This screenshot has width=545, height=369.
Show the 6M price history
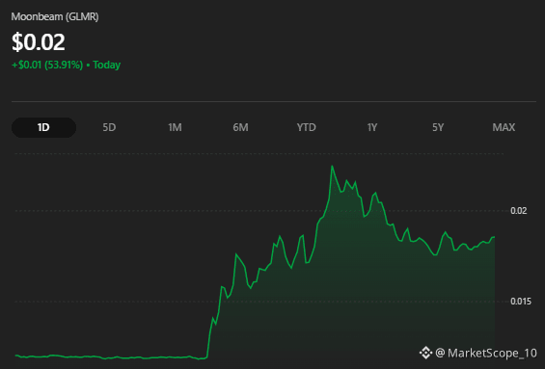pos(240,128)
